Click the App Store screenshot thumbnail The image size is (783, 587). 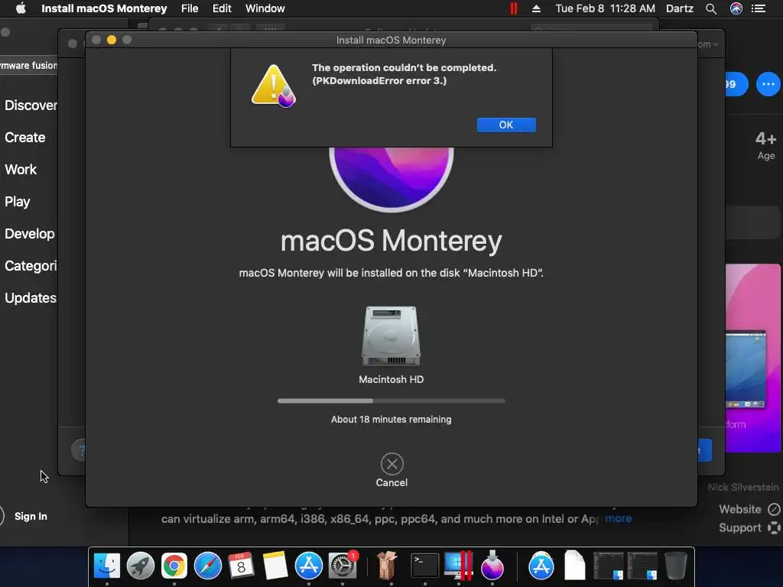(752, 358)
